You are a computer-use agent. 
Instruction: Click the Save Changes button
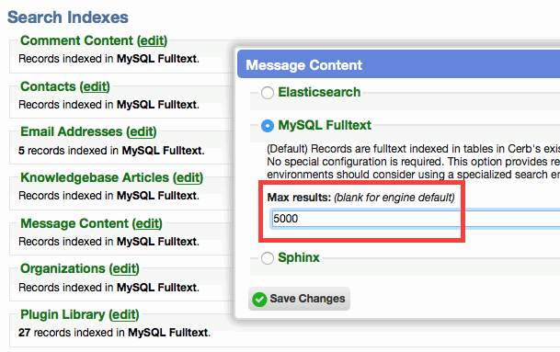[x=299, y=299]
